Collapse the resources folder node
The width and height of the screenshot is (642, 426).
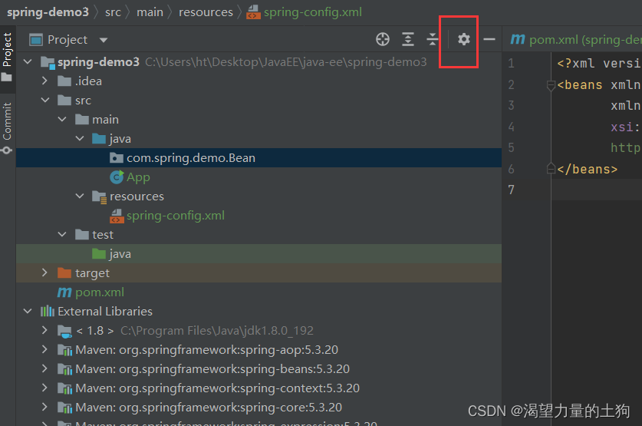point(80,196)
